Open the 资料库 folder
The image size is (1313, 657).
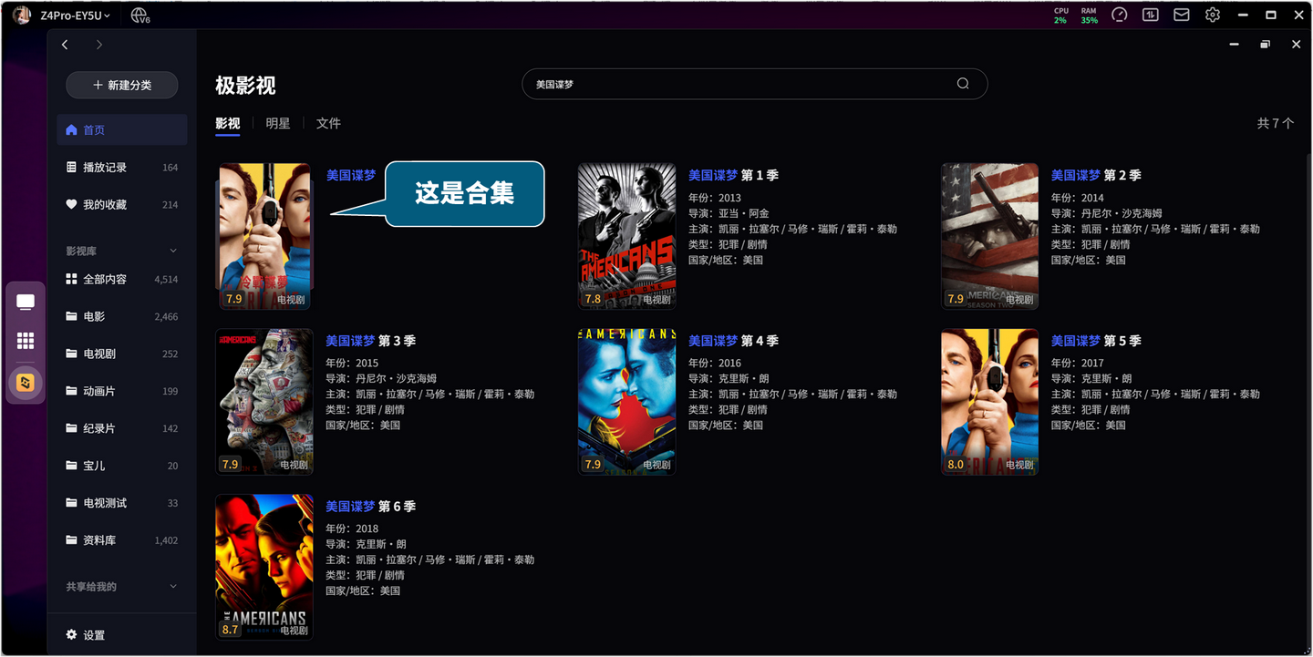coord(122,540)
